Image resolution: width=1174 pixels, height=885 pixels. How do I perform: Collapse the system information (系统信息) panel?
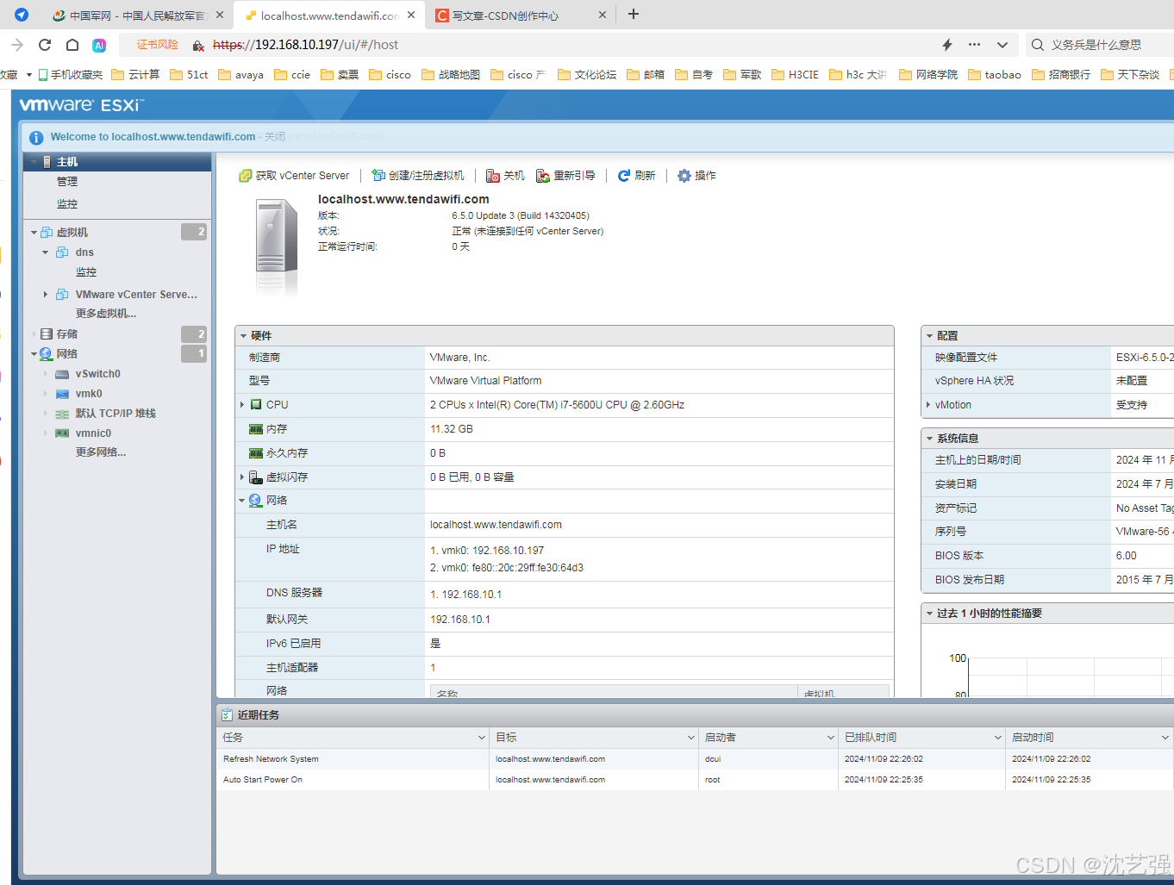pos(930,439)
